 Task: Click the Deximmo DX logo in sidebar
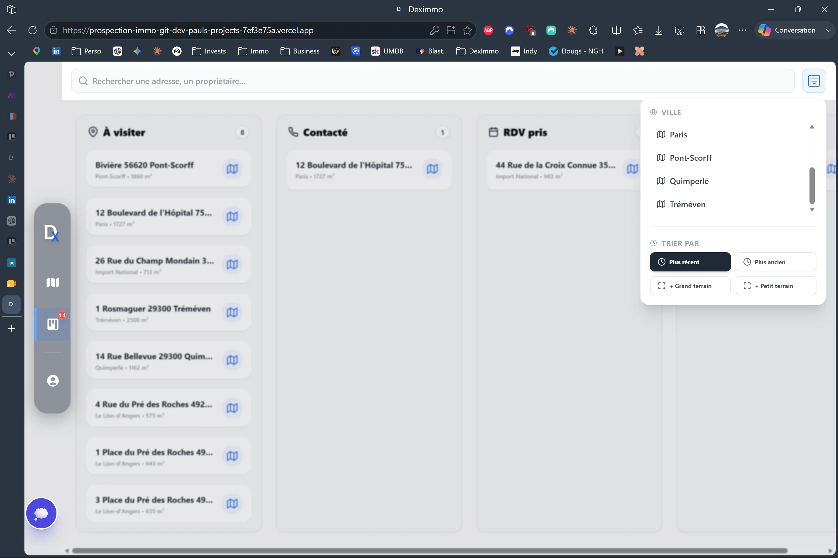[x=52, y=233]
